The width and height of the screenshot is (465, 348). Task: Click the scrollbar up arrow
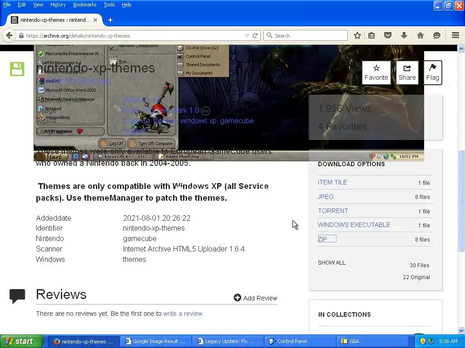coord(461,49)
